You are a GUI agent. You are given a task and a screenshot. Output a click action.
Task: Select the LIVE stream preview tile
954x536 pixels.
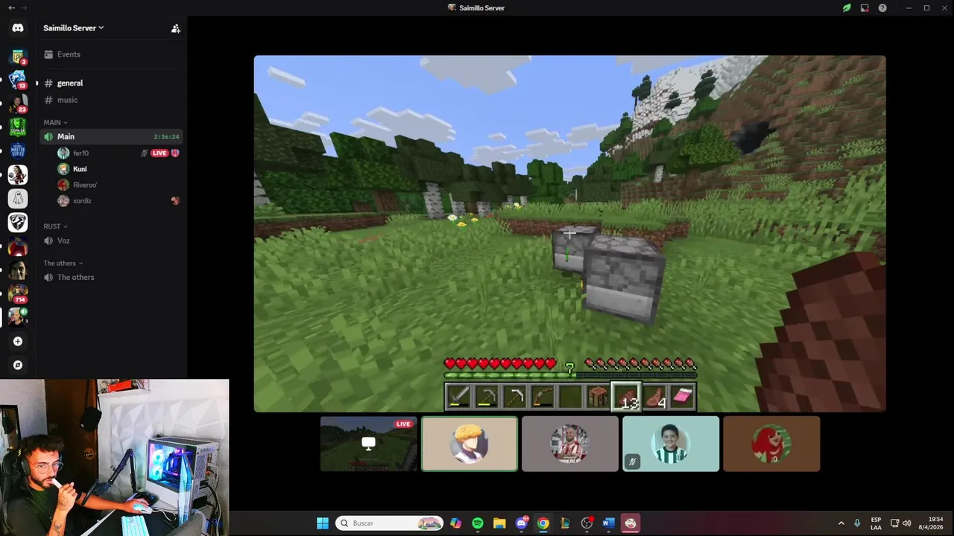coord(369,444)
